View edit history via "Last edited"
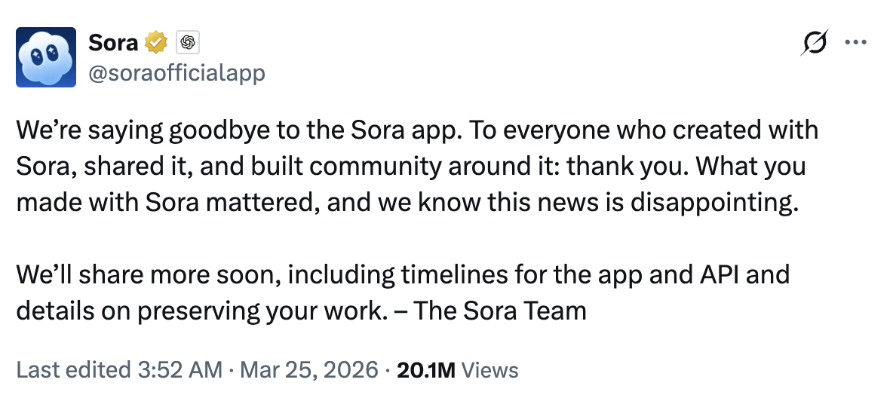Viewport: 893px width, 404px height. [72, 370]
